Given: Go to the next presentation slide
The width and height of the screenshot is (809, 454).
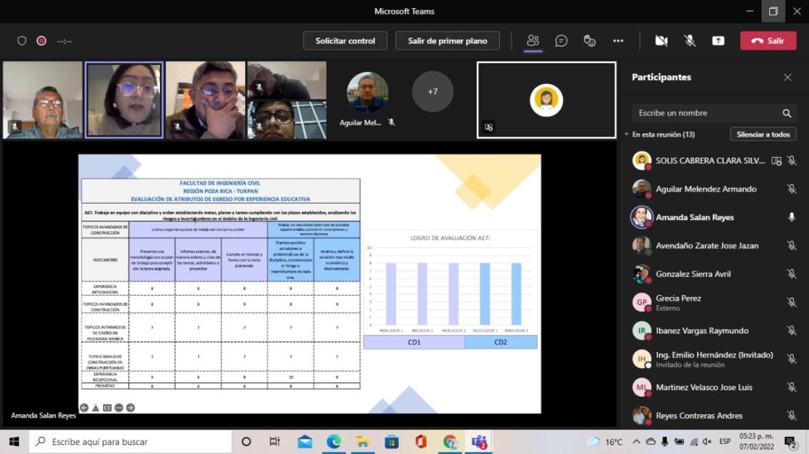Looking at the screenshot, I should tap(130, 407).
